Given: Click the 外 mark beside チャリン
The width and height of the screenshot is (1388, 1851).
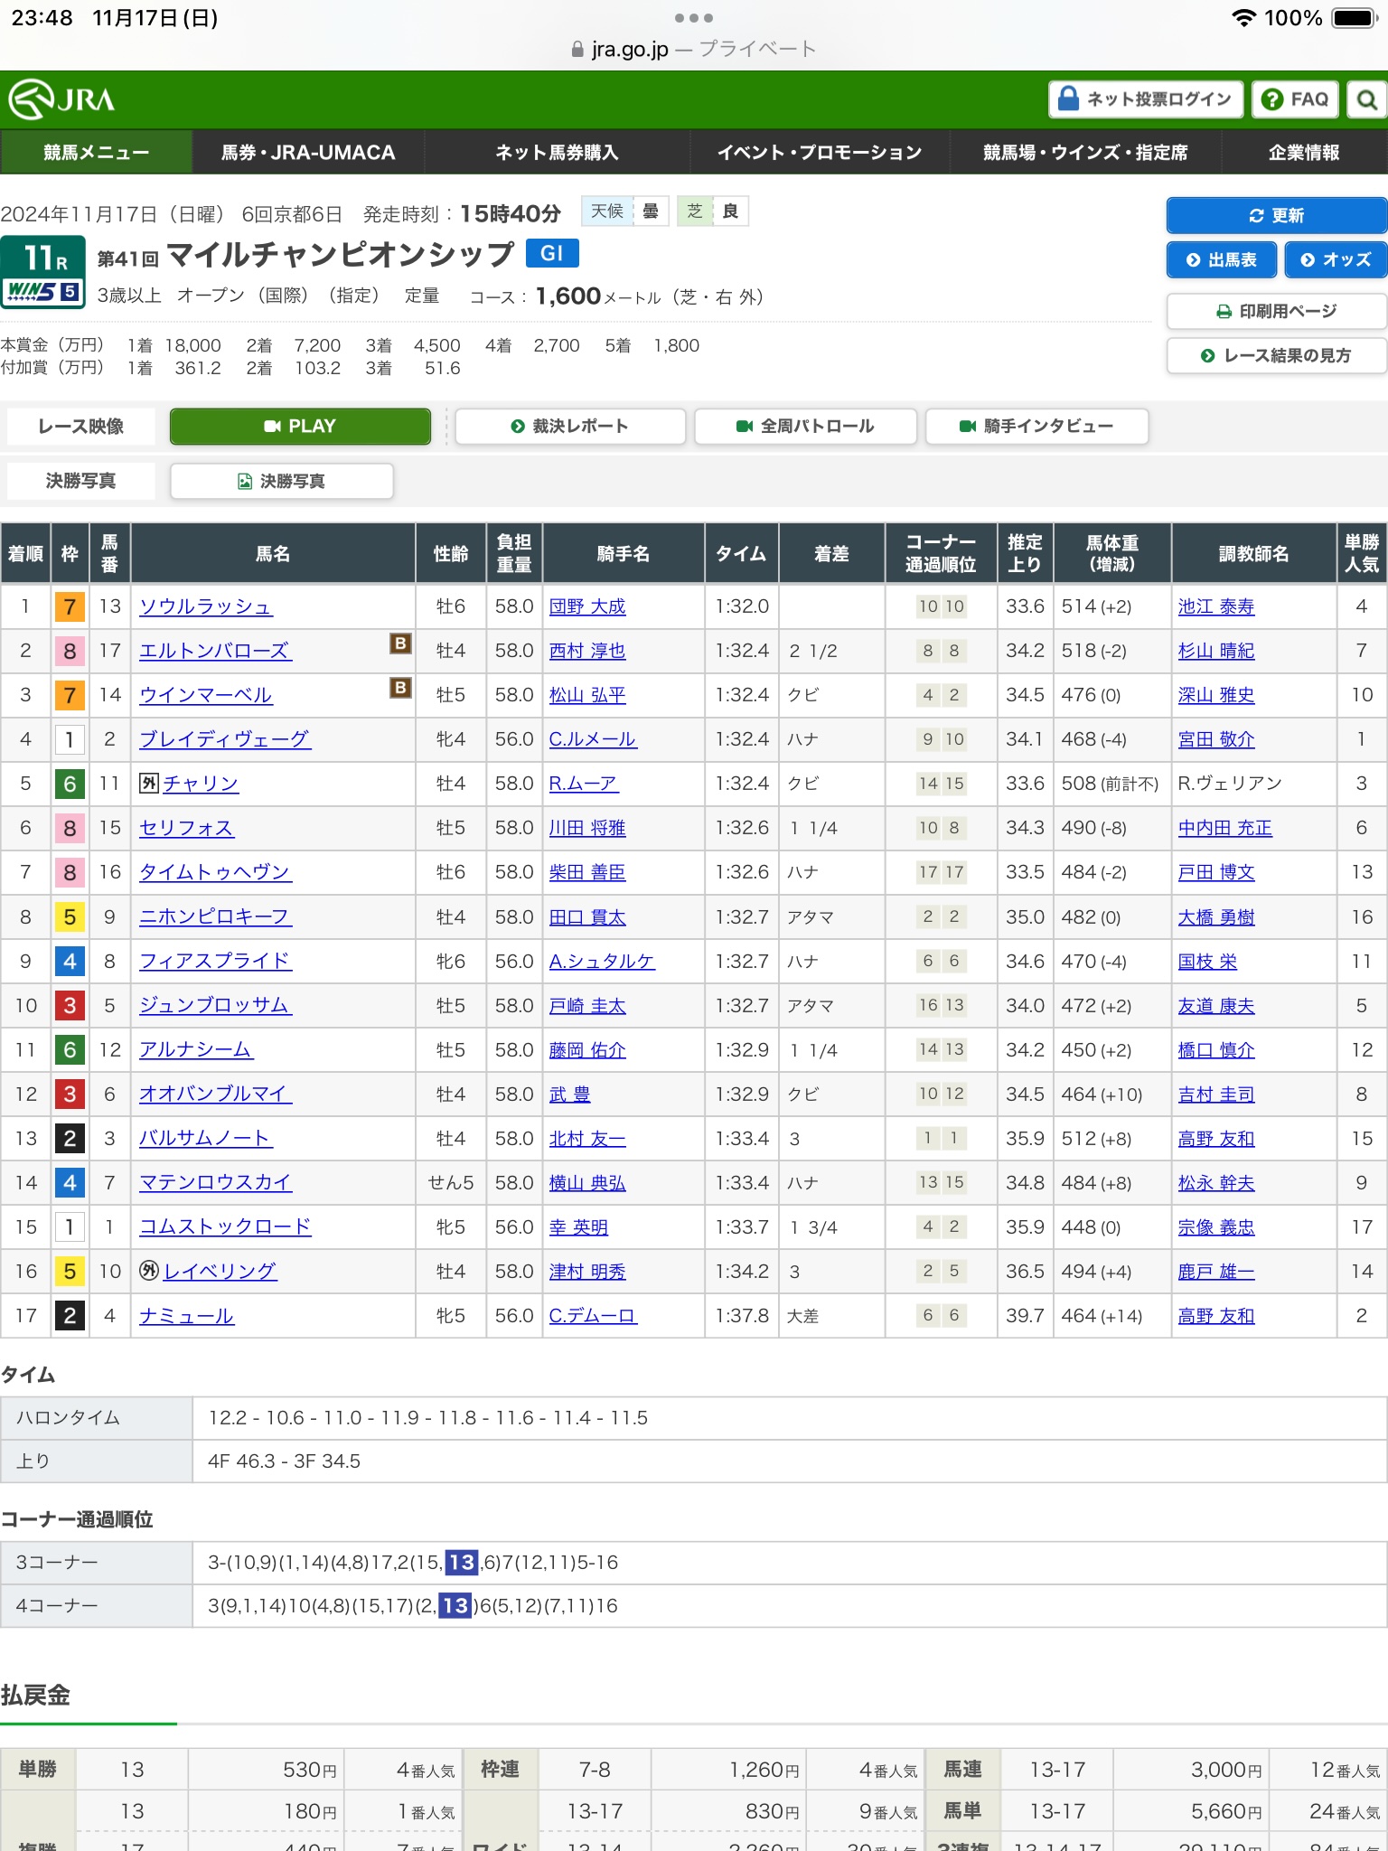Looking at the screenshot, I should (148, 783).
